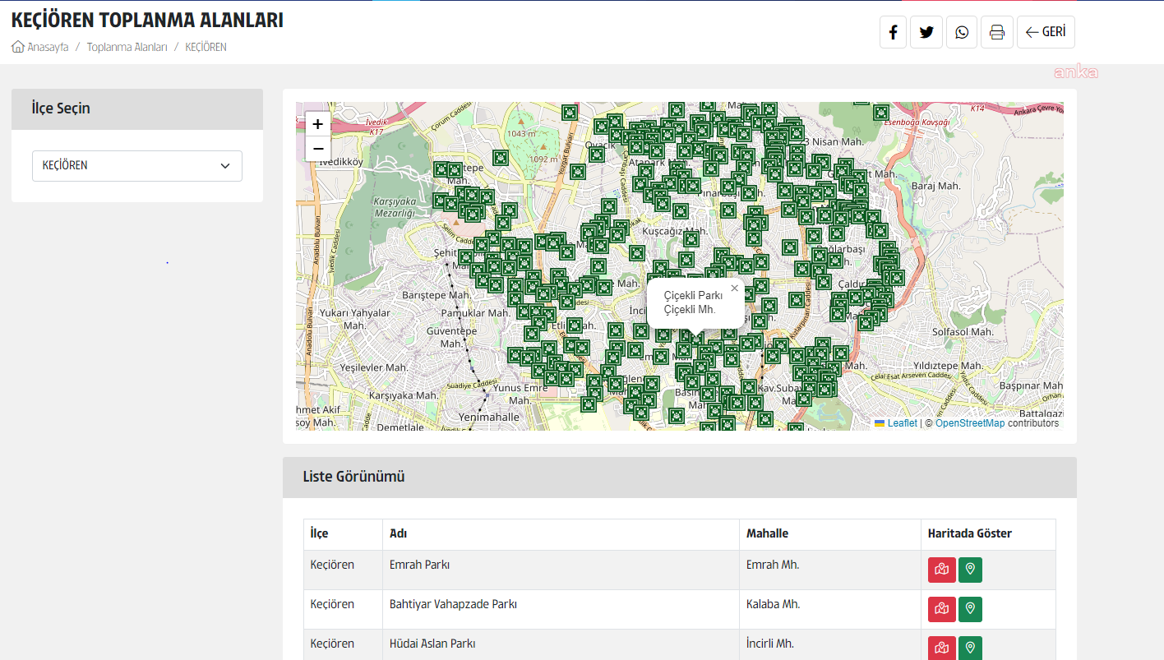This screenshot has width=1164, height=660.
Task: Share via WhatsApp icon
Action: 962,32
